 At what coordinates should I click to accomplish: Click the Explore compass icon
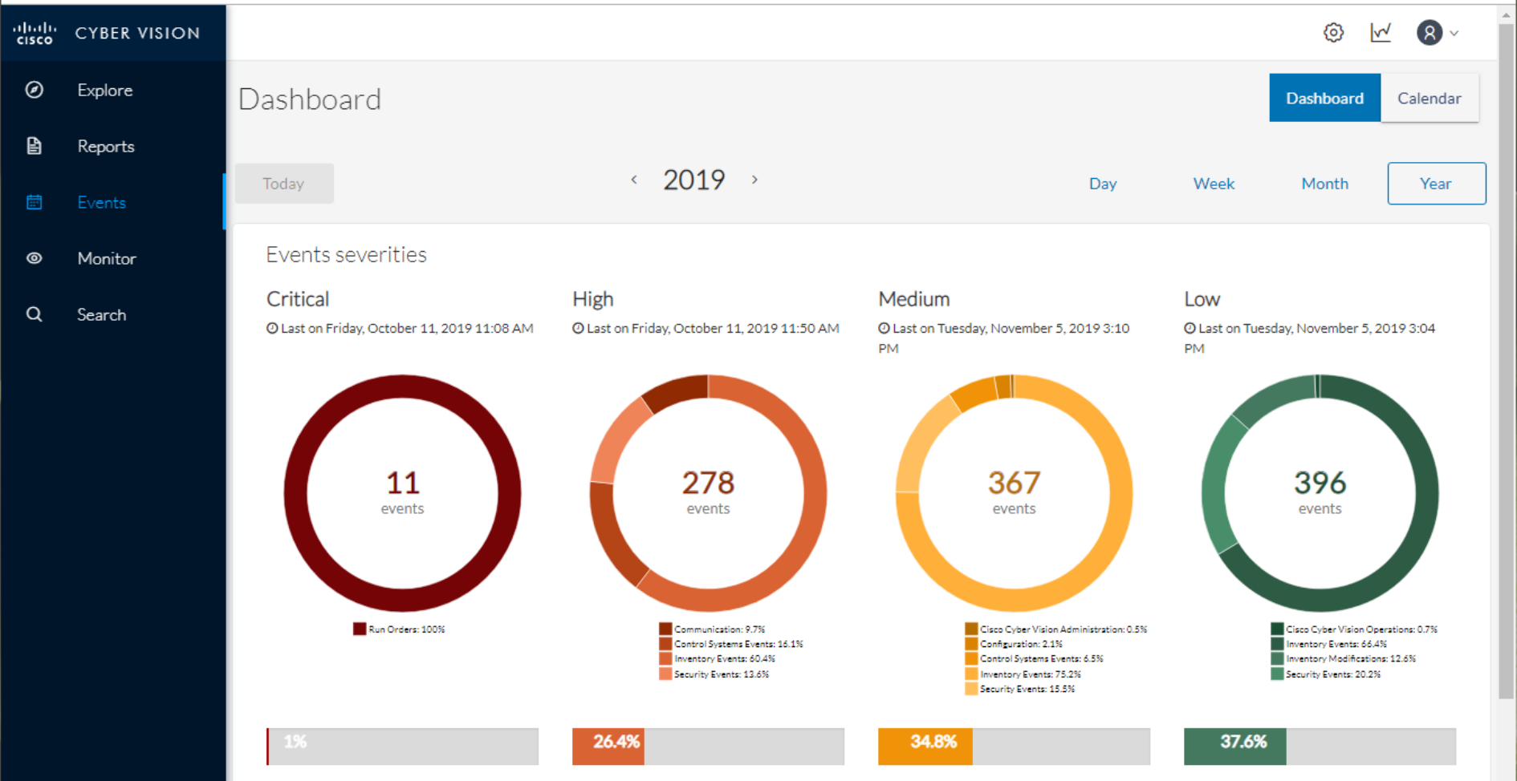pos(34,90)
